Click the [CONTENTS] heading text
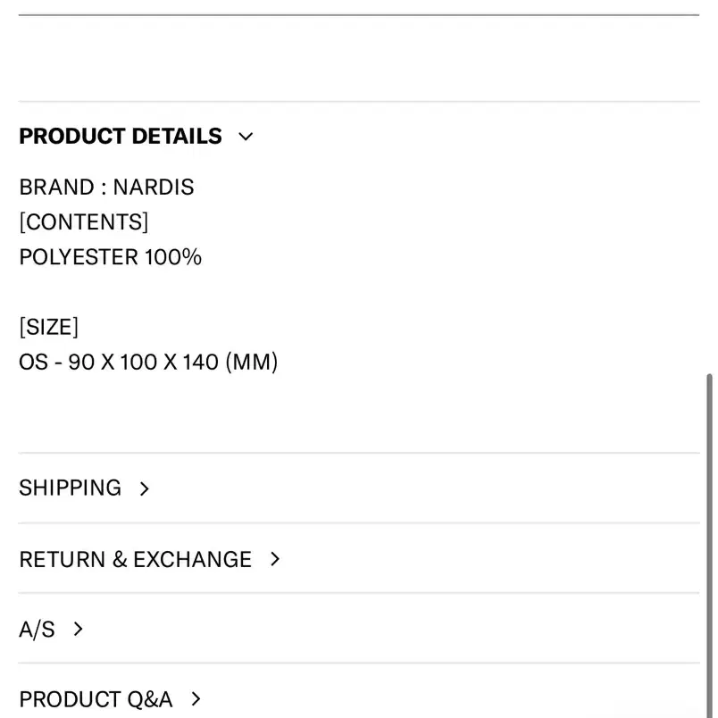Image resolution: width=718 pixels, height=718 pixels. click(84, 222)
